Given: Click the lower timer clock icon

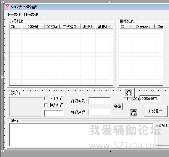Looking at the screenshot, I should click(x=133, y=113).
